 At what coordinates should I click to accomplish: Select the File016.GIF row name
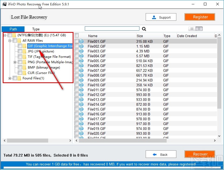[97, 114]
